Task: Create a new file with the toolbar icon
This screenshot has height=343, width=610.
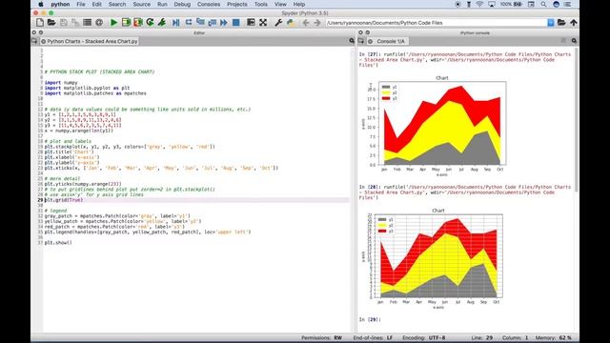Action: [x=40, y=23]
